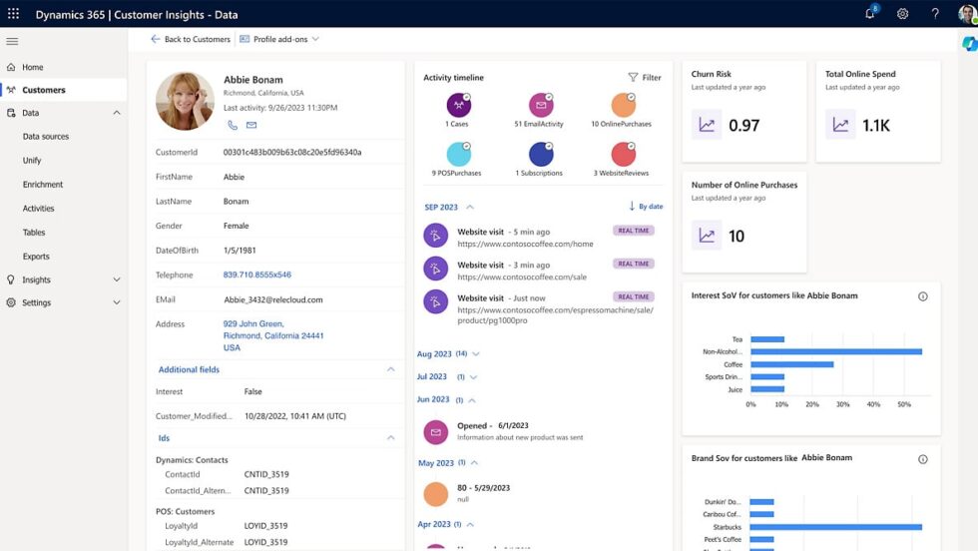Click the telephone number link 839.710.8555x546

pyautogui.click(x=257, y=275)
